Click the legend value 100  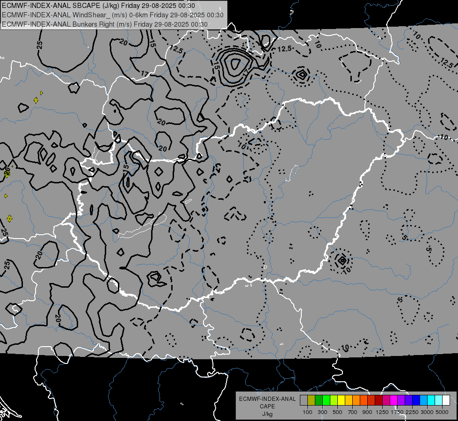click(x=307, y=412)
